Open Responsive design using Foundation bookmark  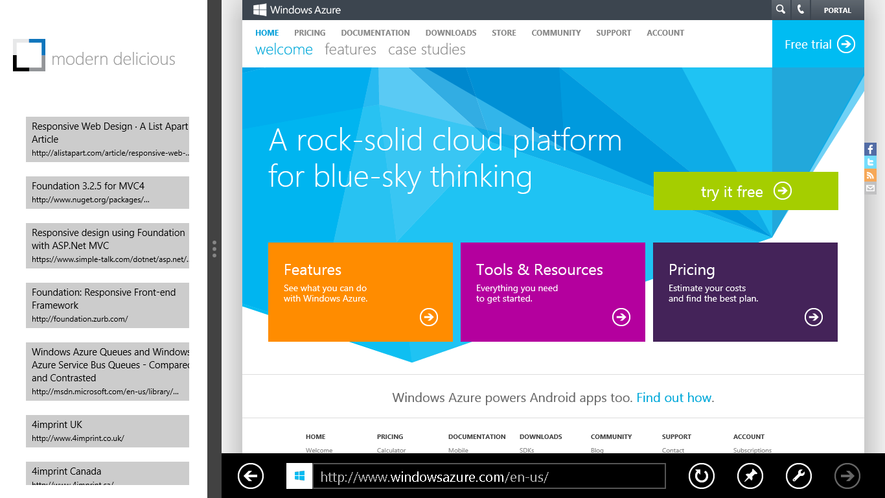click(108, 246)
